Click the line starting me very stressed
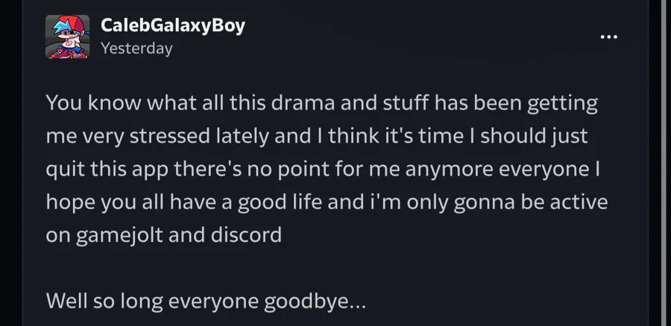This screenshot has width=671, height=326. (317, 136)
